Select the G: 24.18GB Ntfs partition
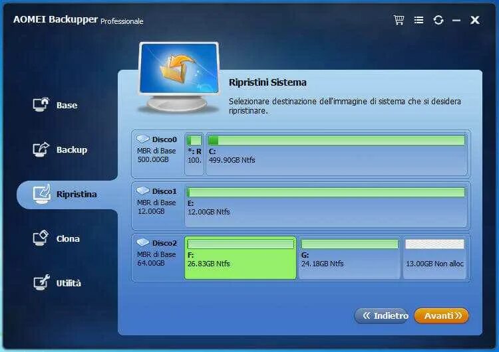 pos(349,258)
